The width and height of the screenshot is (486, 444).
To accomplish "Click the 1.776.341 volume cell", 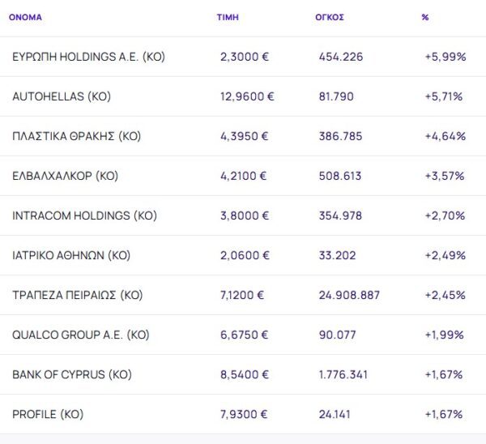I will (344, 374).
